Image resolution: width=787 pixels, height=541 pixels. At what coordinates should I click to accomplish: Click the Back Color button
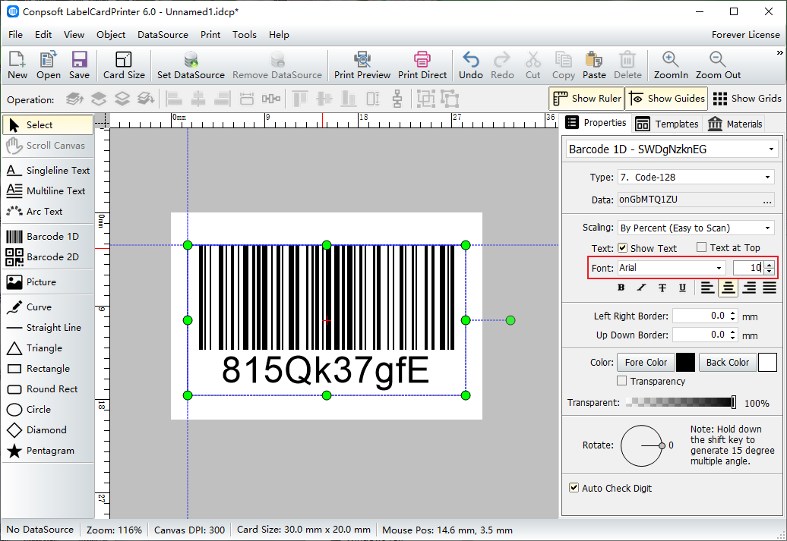click(x=727, y=362)
